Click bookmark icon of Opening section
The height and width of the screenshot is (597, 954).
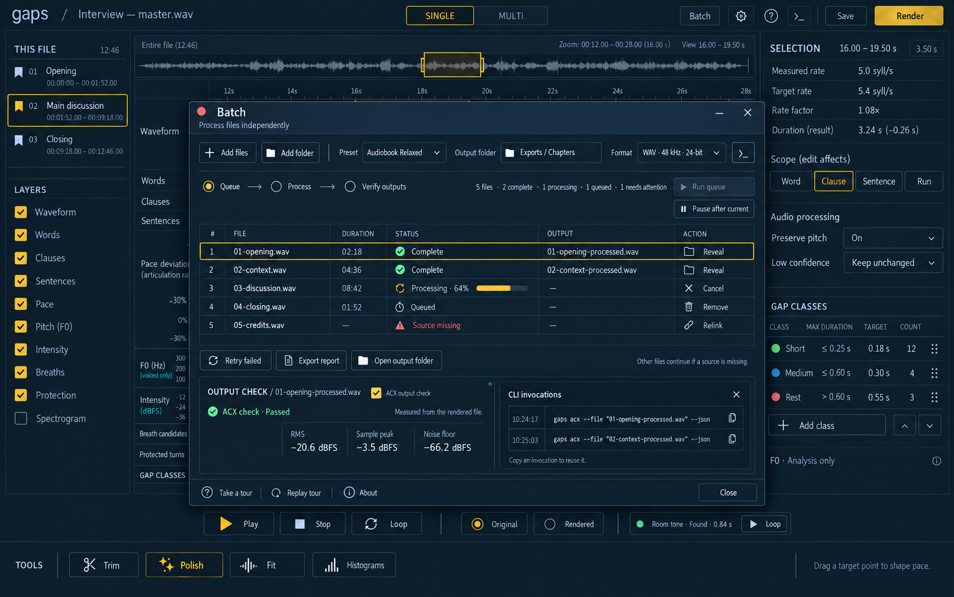[x=19, y=72]
